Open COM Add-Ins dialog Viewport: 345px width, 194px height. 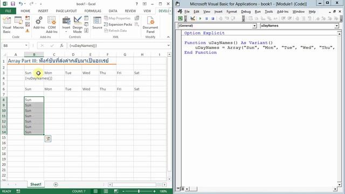click(52, 25)
